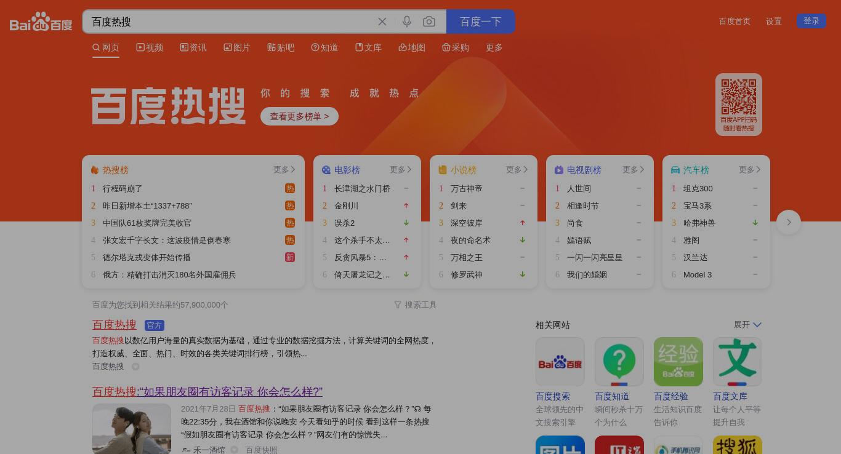The width and height of the screenshot is (841, 454).
Task: Open 更多 for 热搜榜
Action: 284,170
